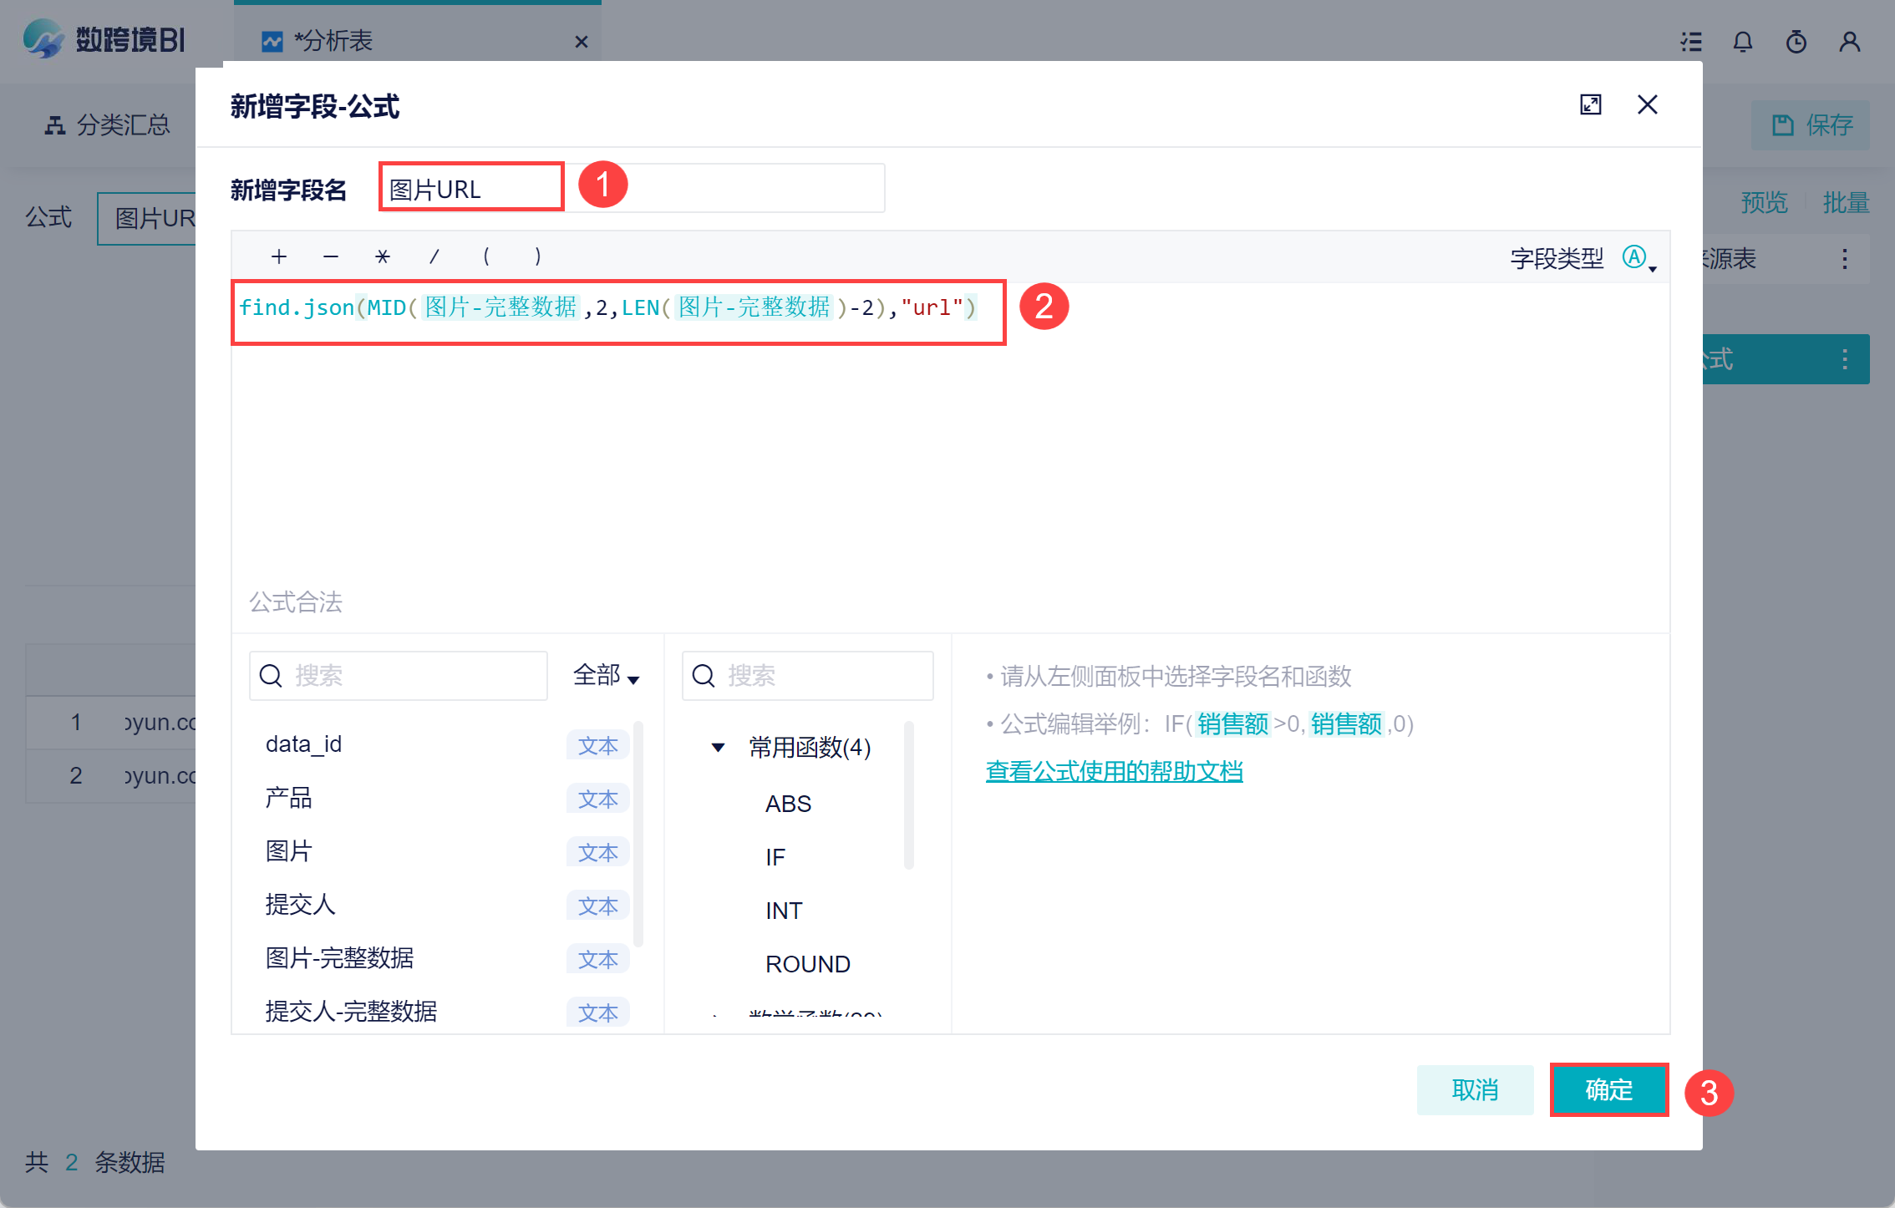Click the expand dialog to fullscreen icon
This screenshot has height=1208, width=1895.
pos(1590,105)
